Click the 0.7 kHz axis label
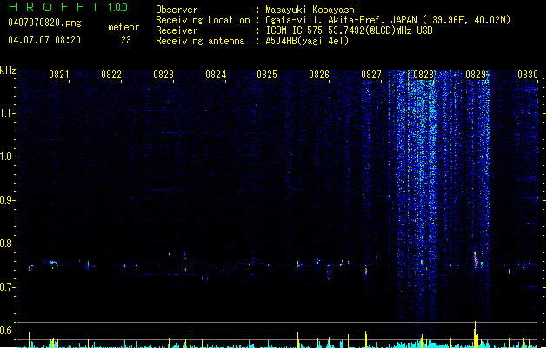The height and width of the screenshot is (348, 547). 7,287
